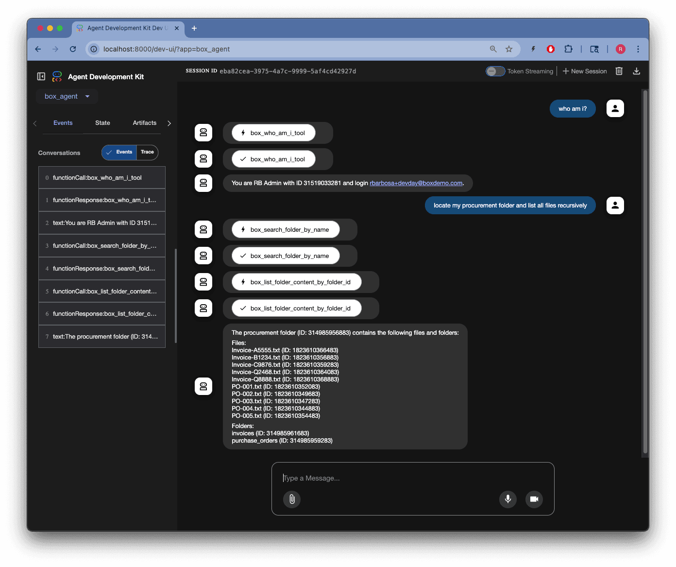Start a New Session
The width and height of the screenshot is (676, 567).
pyautogui.click(x=585, y=71)
